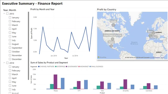Check May under 2014
The width and height of the screenshot is (168, 94).
[x=10, y=82]
